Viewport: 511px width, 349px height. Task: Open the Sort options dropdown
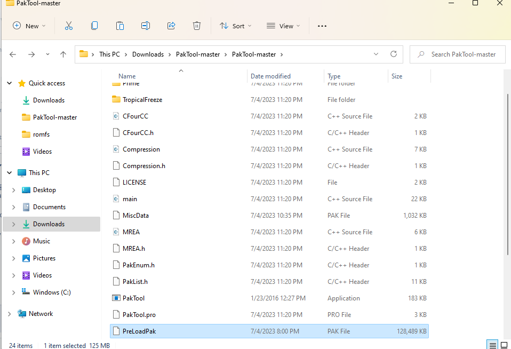point(236,26)
